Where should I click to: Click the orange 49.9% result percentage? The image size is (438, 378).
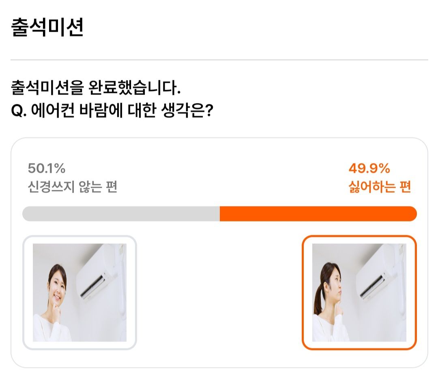369,168
